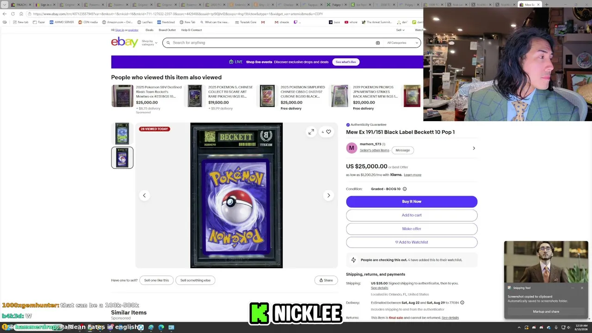The image size is (592, 333).
Task: Open a new browser tab with plus
Action: [547, 5]
